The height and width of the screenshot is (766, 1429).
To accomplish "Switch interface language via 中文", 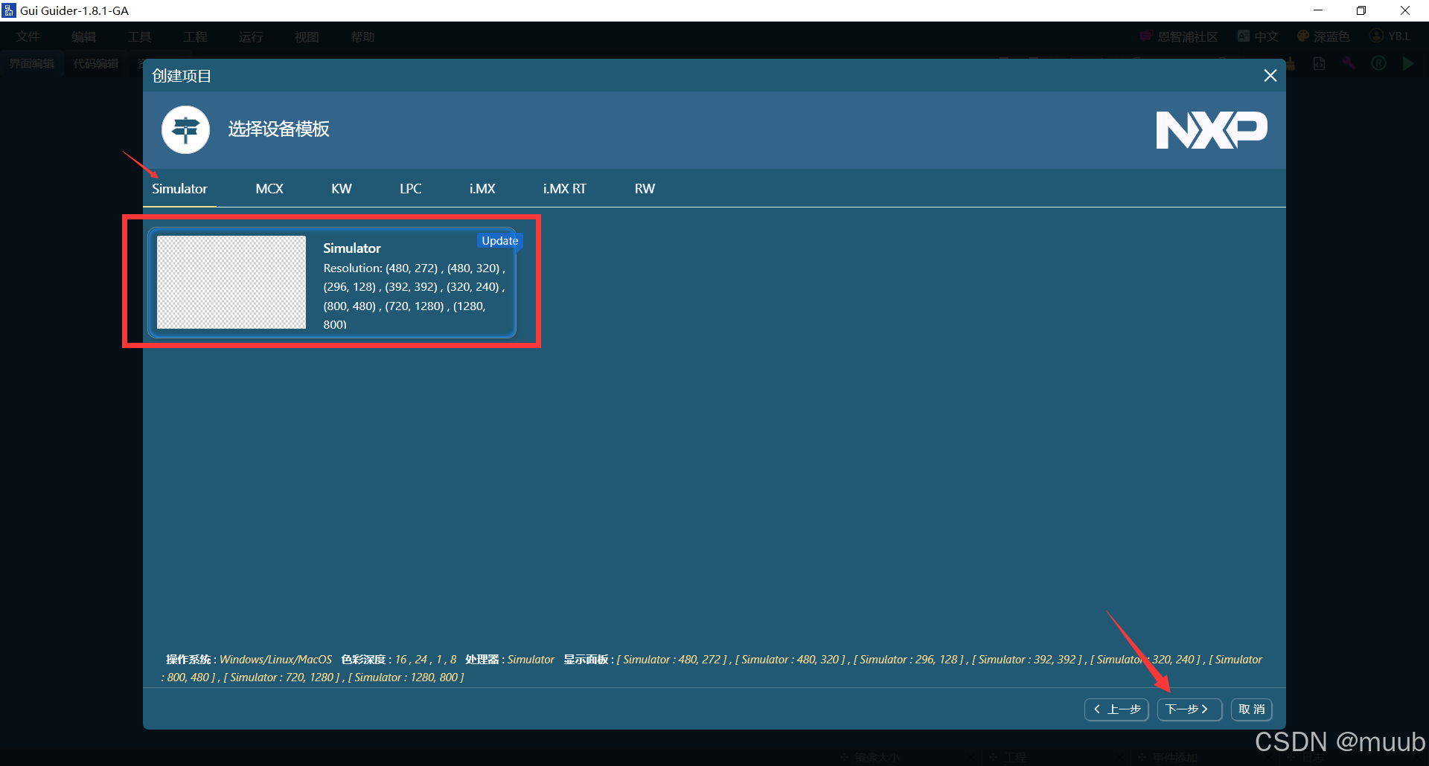I will [1257, 36].
